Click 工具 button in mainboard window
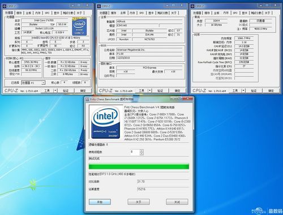The image size is (283, 215). point(141,91)
